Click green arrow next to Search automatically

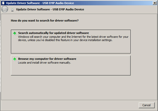pos(14,33)
